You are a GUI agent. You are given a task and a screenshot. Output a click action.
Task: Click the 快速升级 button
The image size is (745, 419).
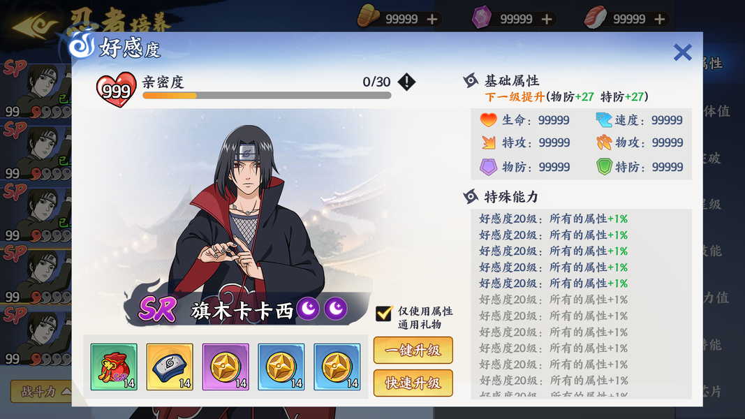point(413,383)
